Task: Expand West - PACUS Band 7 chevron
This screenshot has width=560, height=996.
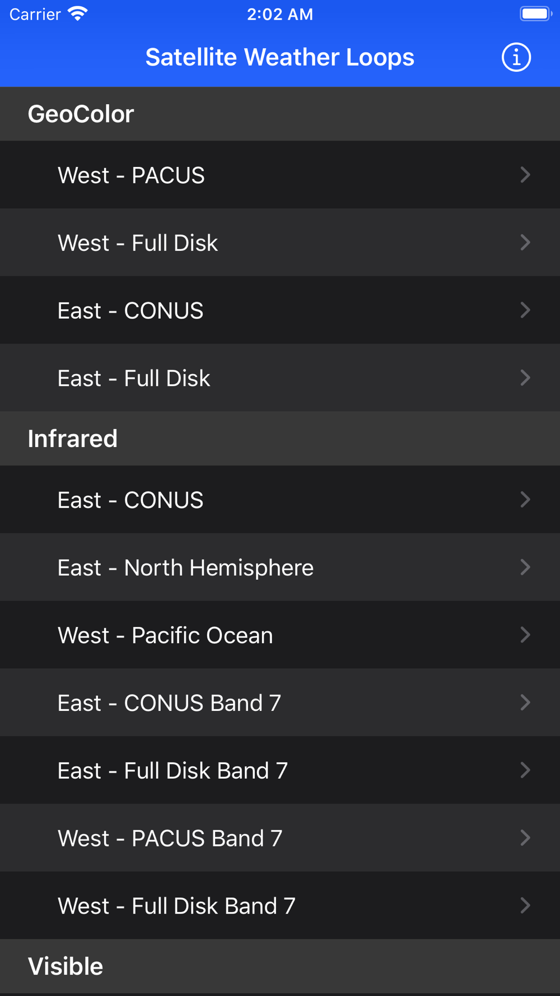Action: pos(525,838)
